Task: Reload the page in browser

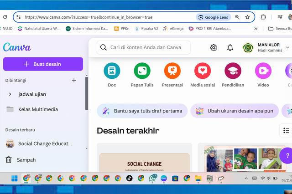Action: (x=5, y=17)
